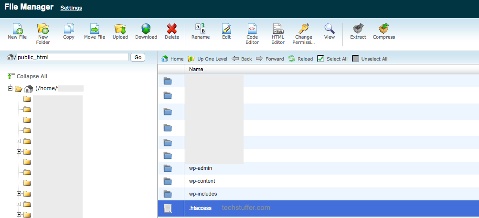Click the Extract archive icon
This screenshot has height=218, width=479.
point(358,29)
